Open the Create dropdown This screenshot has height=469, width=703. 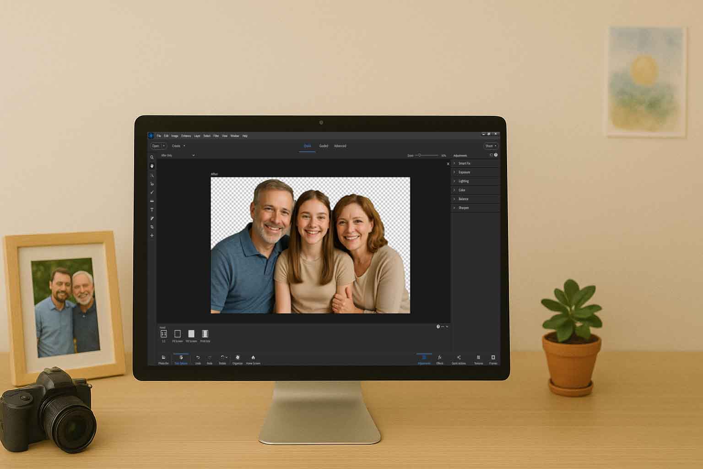pyautogui.click(x=178, y=146)
